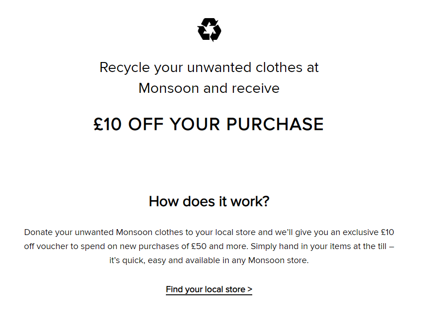Click the recycling arrows symbol icon

click(209, 30)
